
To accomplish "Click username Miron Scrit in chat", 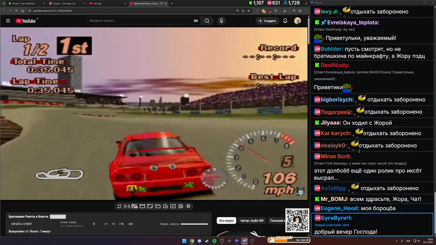I will [x=336, y=156].
